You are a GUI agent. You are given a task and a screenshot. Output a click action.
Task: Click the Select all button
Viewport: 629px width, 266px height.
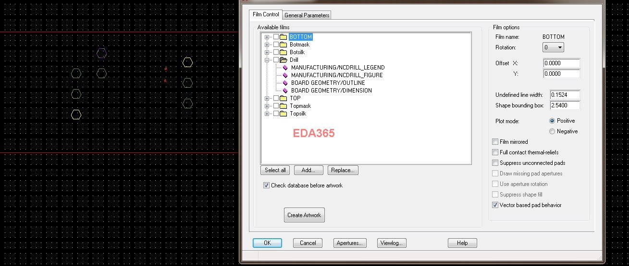(275, 170)
